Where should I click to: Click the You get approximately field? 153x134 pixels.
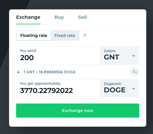click(58, 88)
